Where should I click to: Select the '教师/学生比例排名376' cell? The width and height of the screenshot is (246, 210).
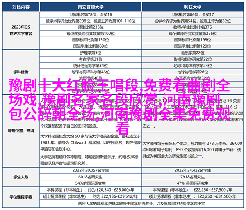click(193, 27)
